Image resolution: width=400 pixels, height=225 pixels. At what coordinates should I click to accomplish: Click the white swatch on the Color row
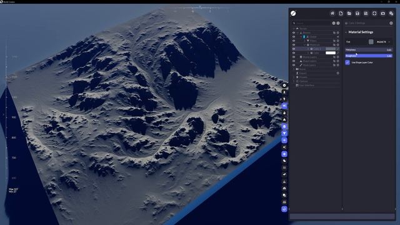[331, 53]
